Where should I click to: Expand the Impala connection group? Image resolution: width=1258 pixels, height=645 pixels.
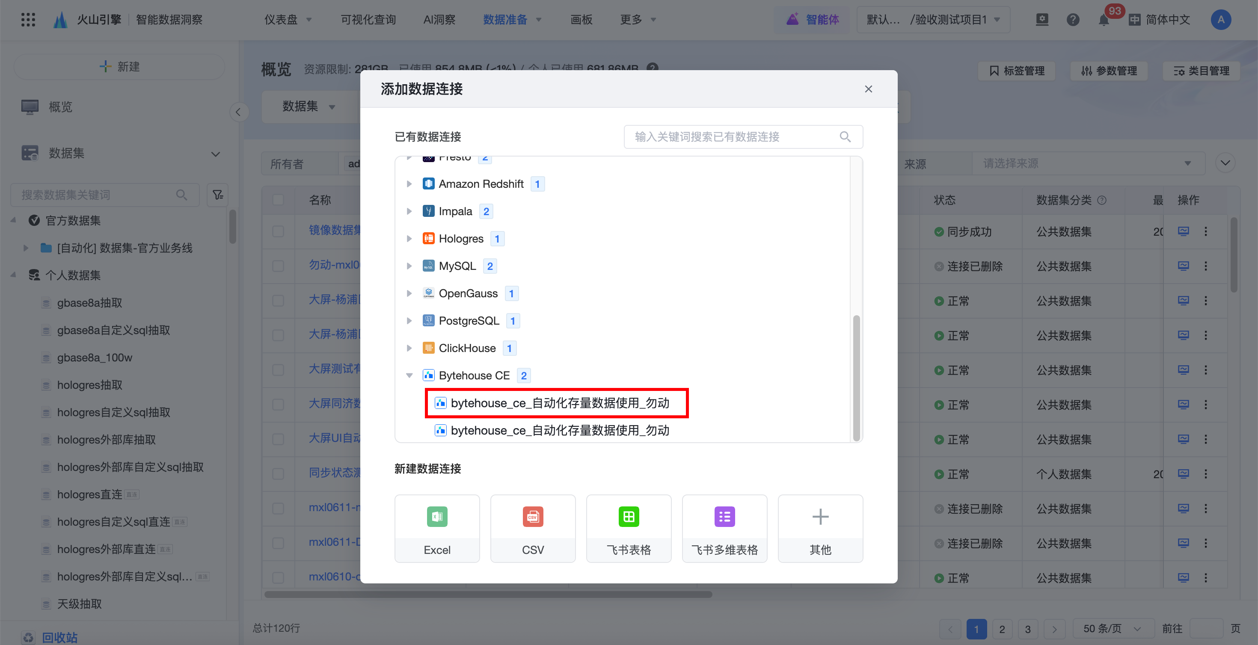point(409,211)
